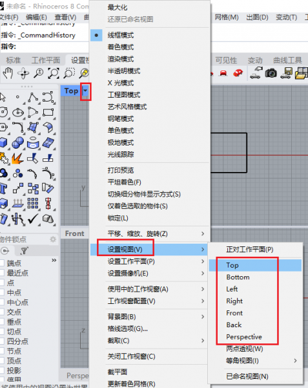308x388 pixels.
Task: Select the Polyline tool icon
Action: [33, 97]
